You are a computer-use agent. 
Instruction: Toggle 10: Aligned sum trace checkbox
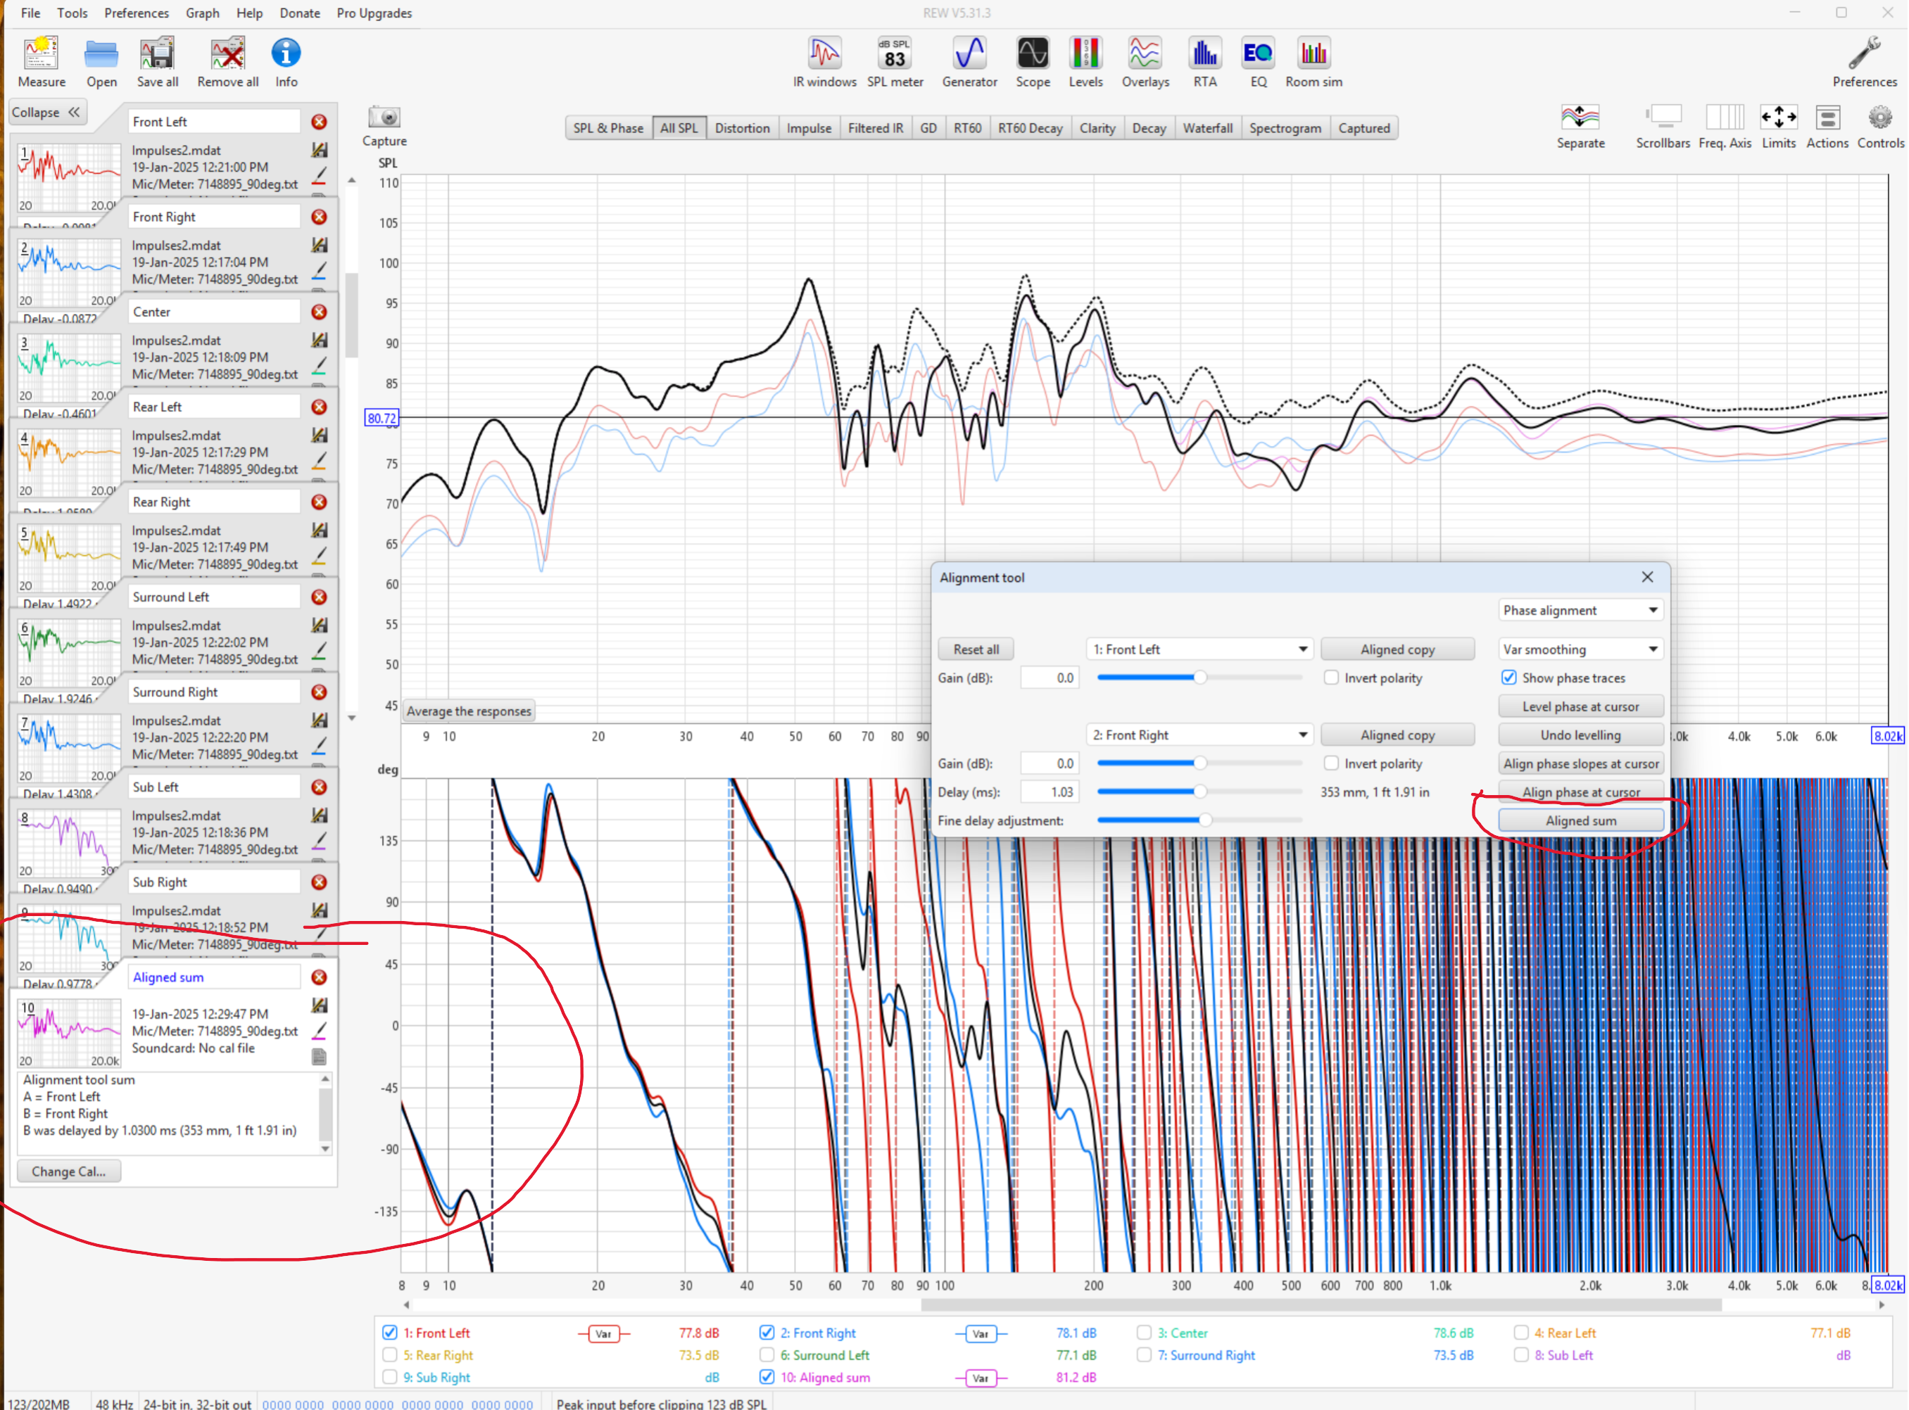(x=767, y=1377)
